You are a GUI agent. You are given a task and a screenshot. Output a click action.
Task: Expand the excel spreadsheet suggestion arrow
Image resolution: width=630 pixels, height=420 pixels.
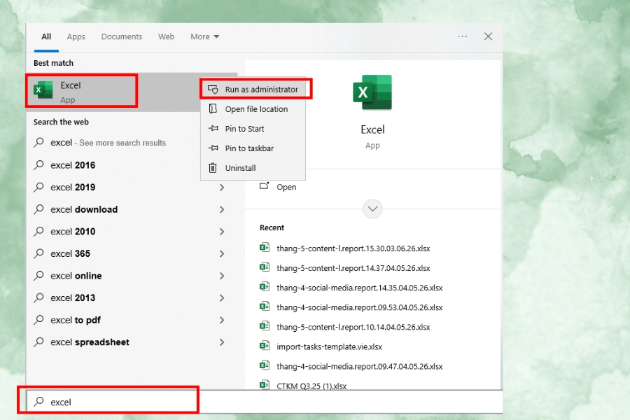222,342
